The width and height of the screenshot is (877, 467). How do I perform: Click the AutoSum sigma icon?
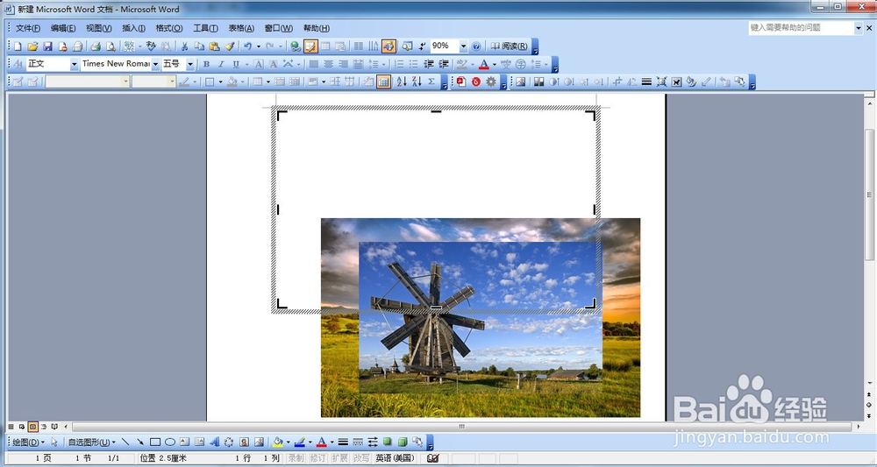pos(431,81)
